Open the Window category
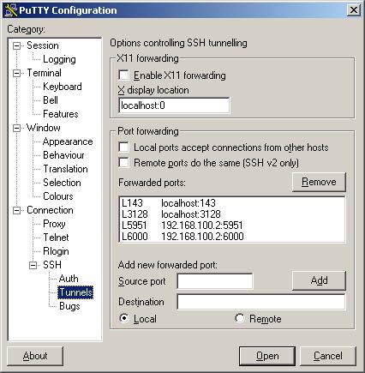Image resolution: width=365 pixels, height=373 pixels. [x=44, y=128]
